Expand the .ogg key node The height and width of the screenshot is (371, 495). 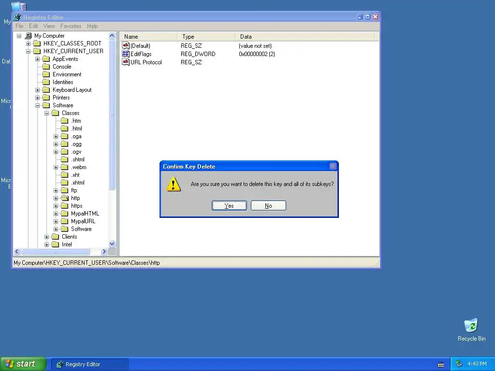click(56, 144)
